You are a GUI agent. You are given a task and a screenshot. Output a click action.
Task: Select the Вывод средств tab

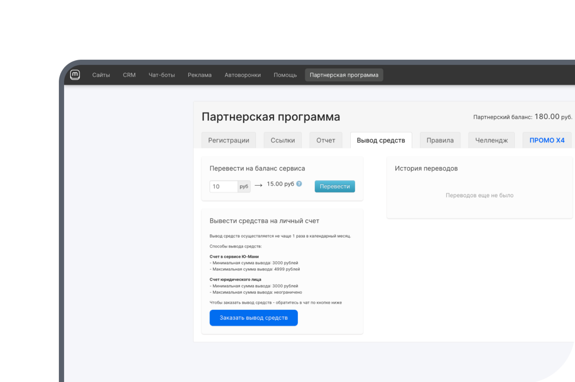point(381,140)
